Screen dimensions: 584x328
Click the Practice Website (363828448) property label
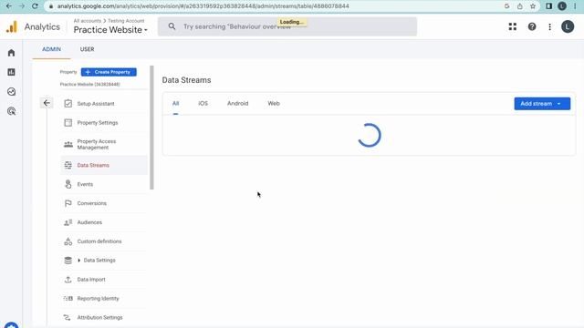tap(90, 85)
